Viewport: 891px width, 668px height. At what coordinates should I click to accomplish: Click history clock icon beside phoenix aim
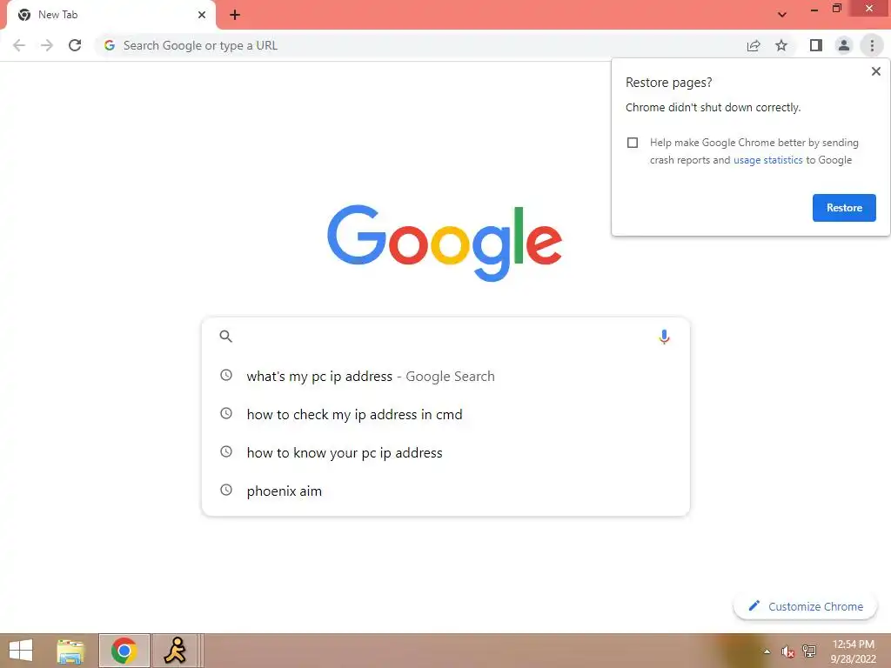(226, 490)
